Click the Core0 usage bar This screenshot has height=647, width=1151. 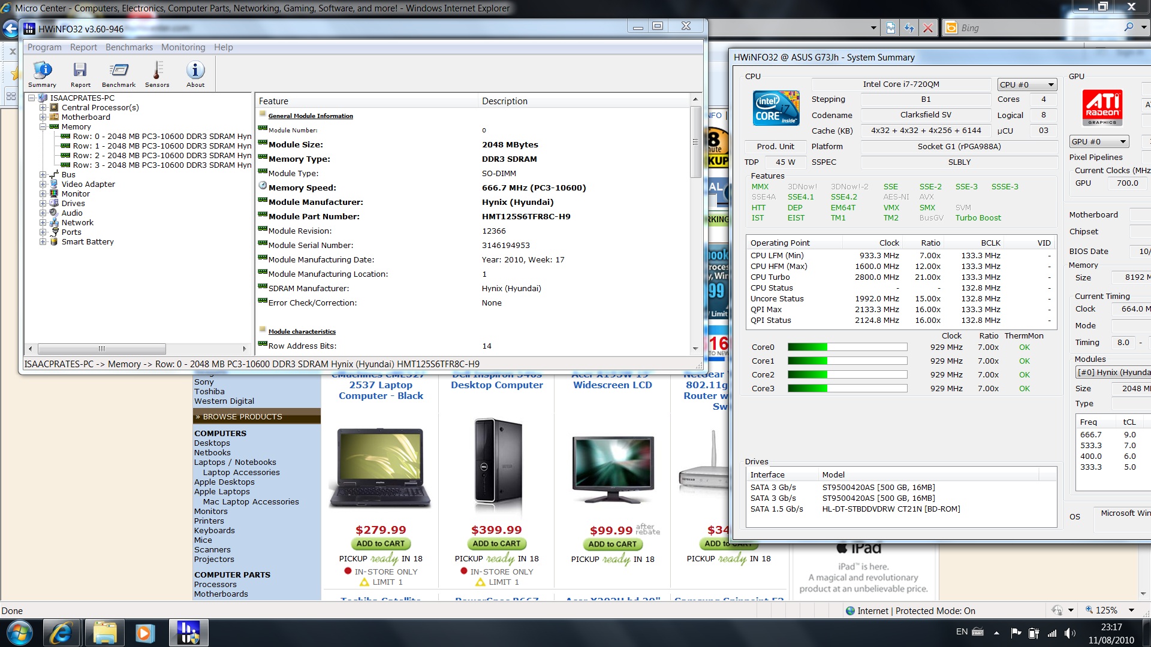[847, 347]
